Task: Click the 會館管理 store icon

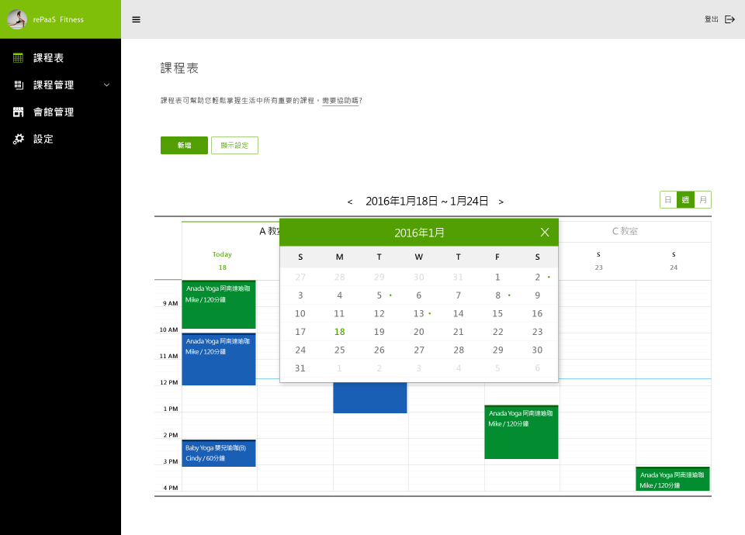Action: (x=19, y=112)
